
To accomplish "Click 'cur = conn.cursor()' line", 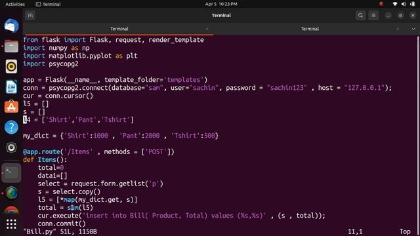I will coord(58,96).
